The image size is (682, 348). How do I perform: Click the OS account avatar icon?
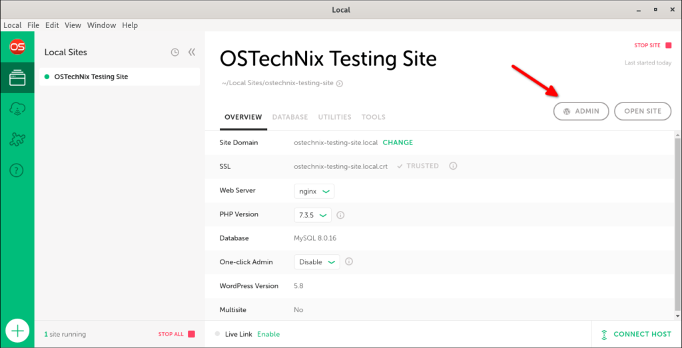pyautogui.click(x=17, y=47)
